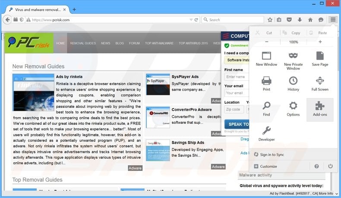341x198 pixels.
Task: Click the chat smiley toolbar icon
Action: [321, 20]
